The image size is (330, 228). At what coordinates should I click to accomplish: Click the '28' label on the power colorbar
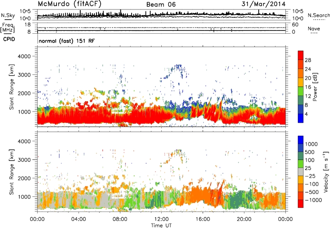(x=308, y=60)
